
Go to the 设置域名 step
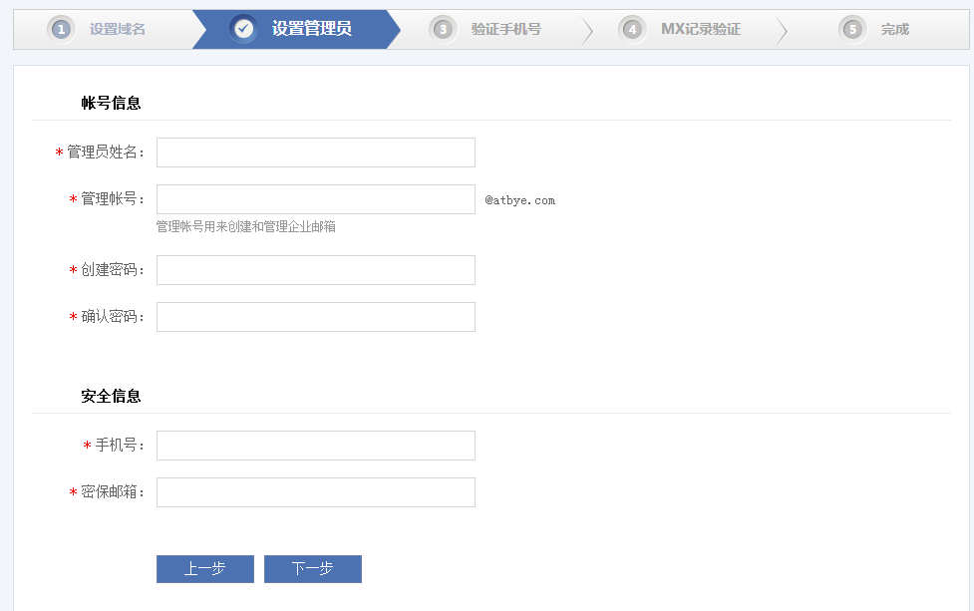118,29
